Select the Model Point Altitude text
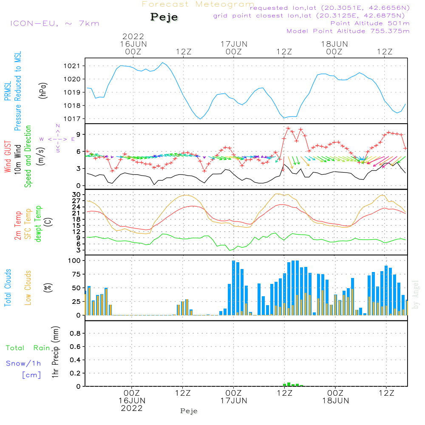 [x=348, y=31]
